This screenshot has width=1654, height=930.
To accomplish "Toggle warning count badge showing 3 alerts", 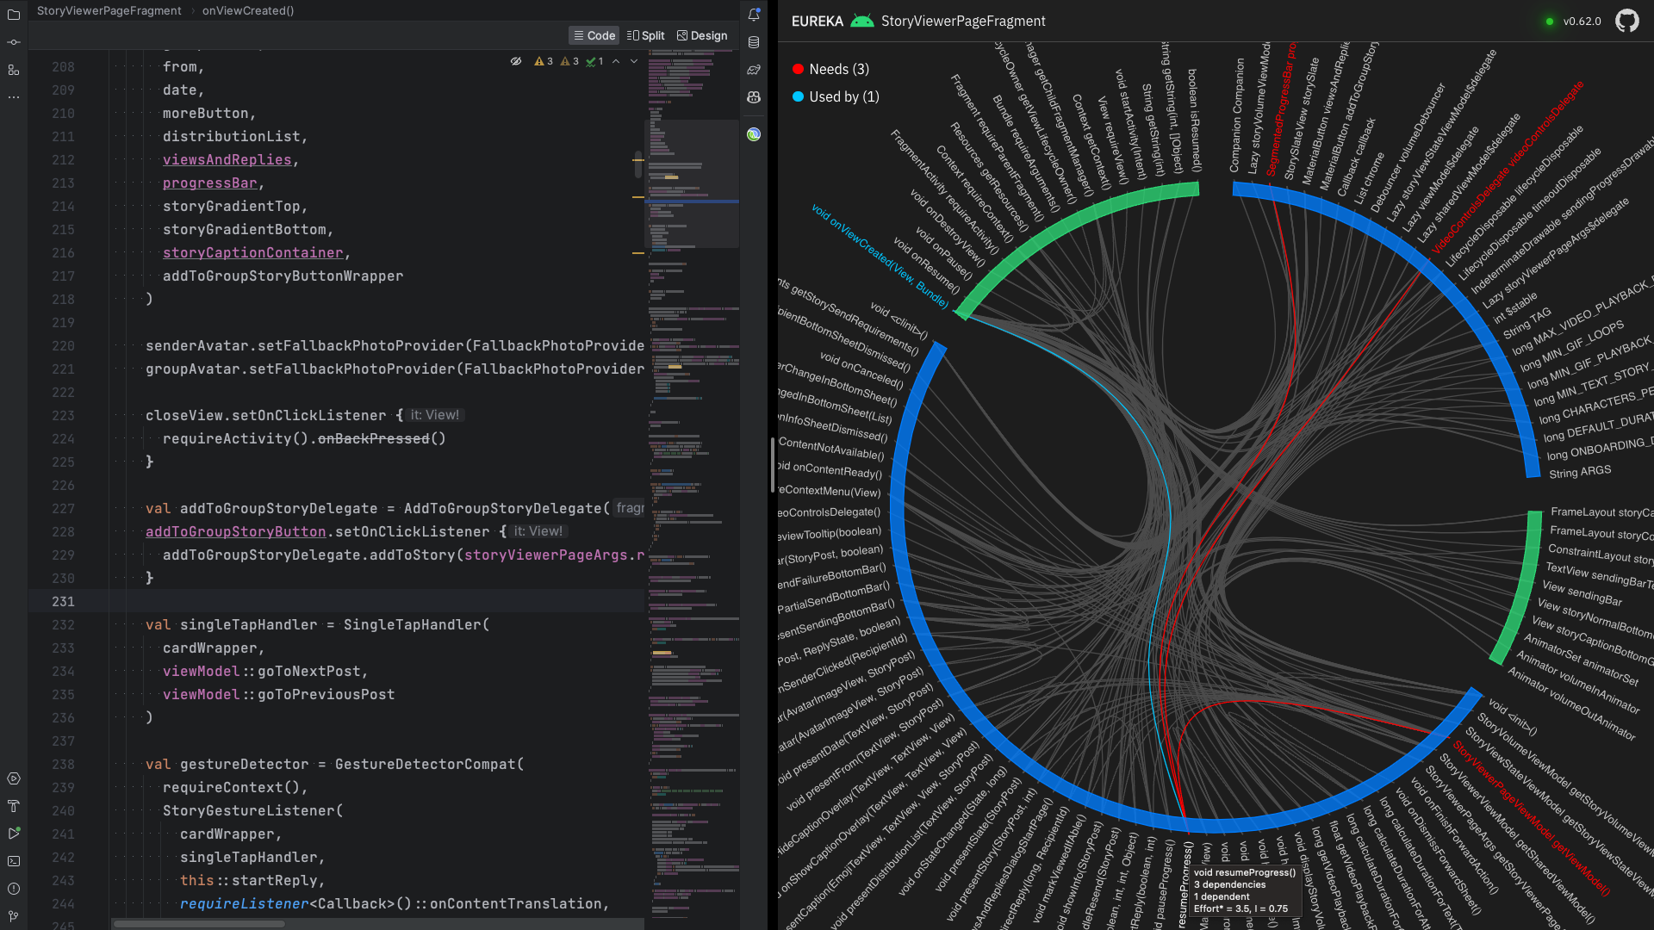I will 543,61.
